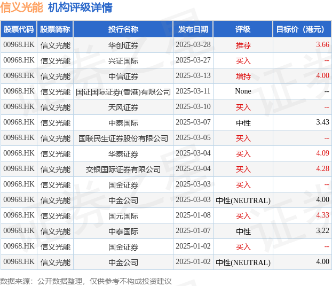
Task: Select 国联民生证券股份有限公司 cell
Action: coord(123,138)
